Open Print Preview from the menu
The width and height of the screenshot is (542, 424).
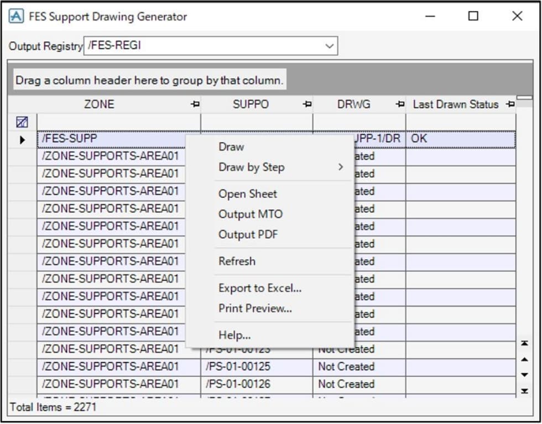pyautogui.click(x=255, y=308)
